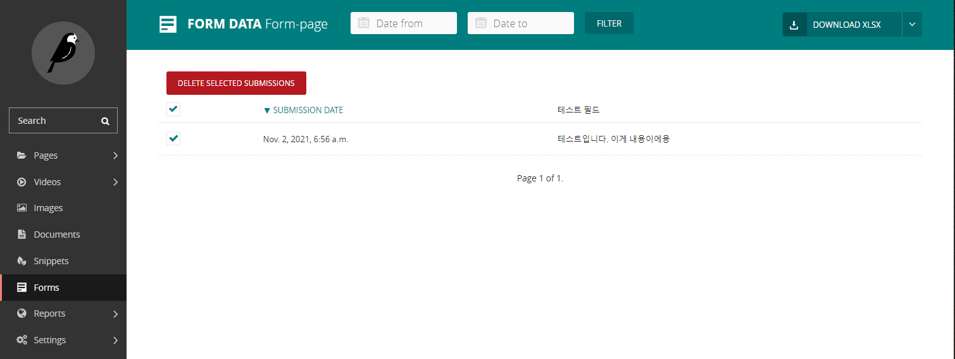Click the calendar icon in Date from

[363, 23]
